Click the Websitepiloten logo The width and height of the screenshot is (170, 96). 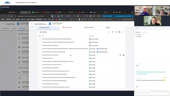click(7, 3)
